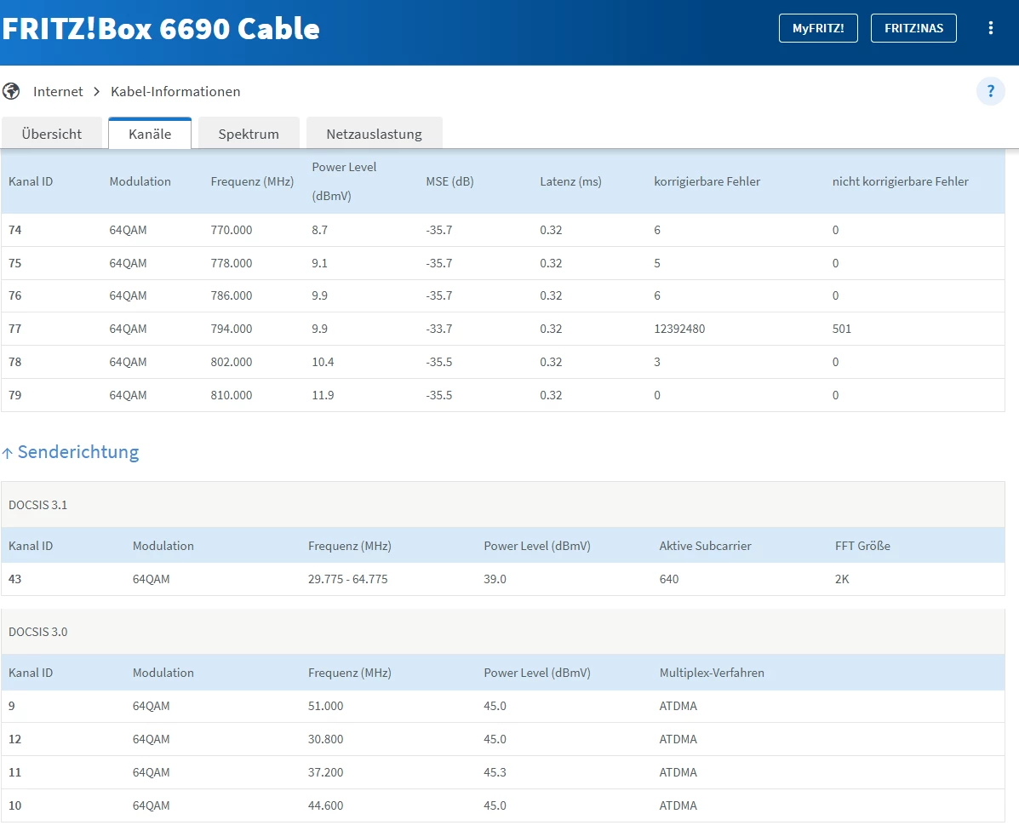Click the korrigierbare Fehler column header

point(707,181)
